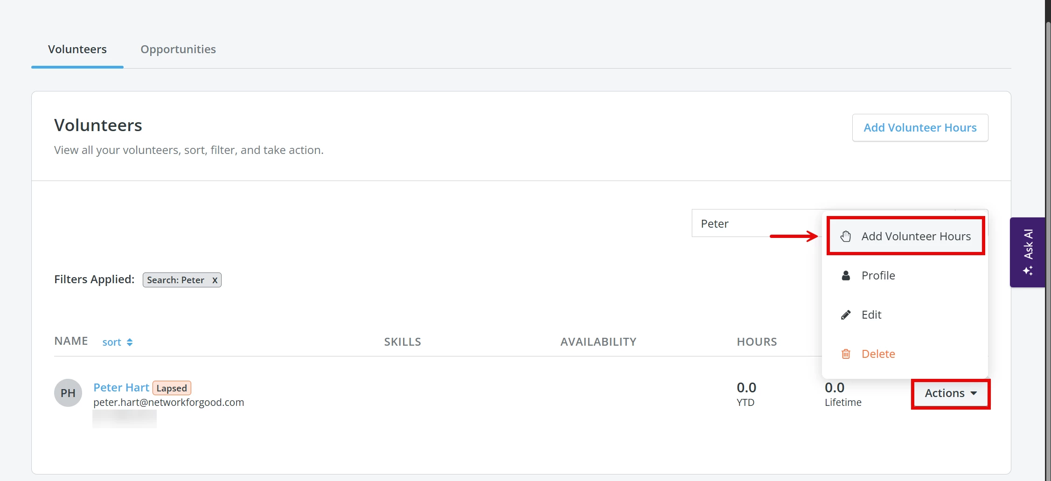Open the Ask AI side panel
This screenshot has height=481, width=1051.
pyautogui.click(x=1027, y=252)
